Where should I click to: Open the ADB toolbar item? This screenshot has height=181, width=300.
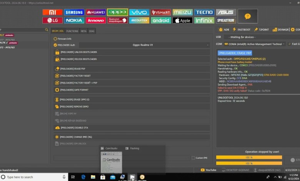(x=224, y=30)
